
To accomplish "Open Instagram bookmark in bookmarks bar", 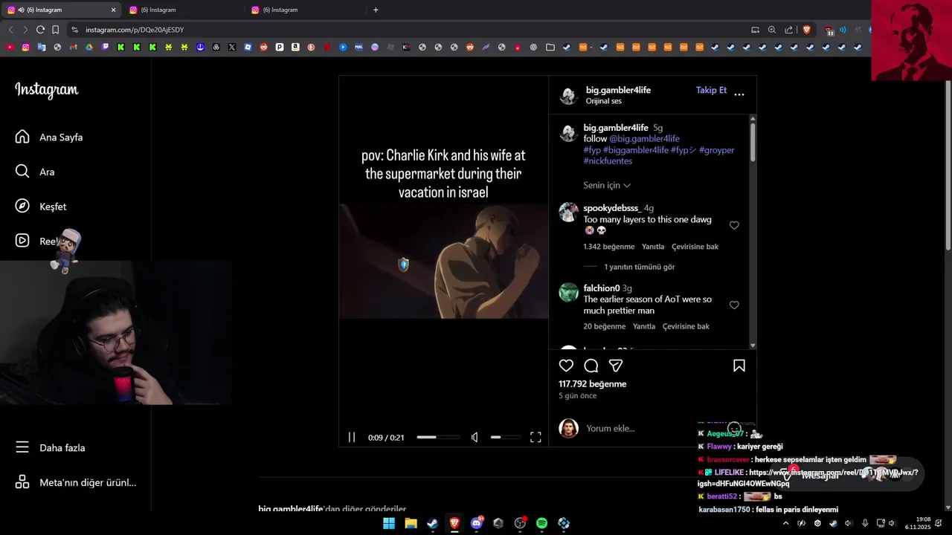I will (25, 47).
